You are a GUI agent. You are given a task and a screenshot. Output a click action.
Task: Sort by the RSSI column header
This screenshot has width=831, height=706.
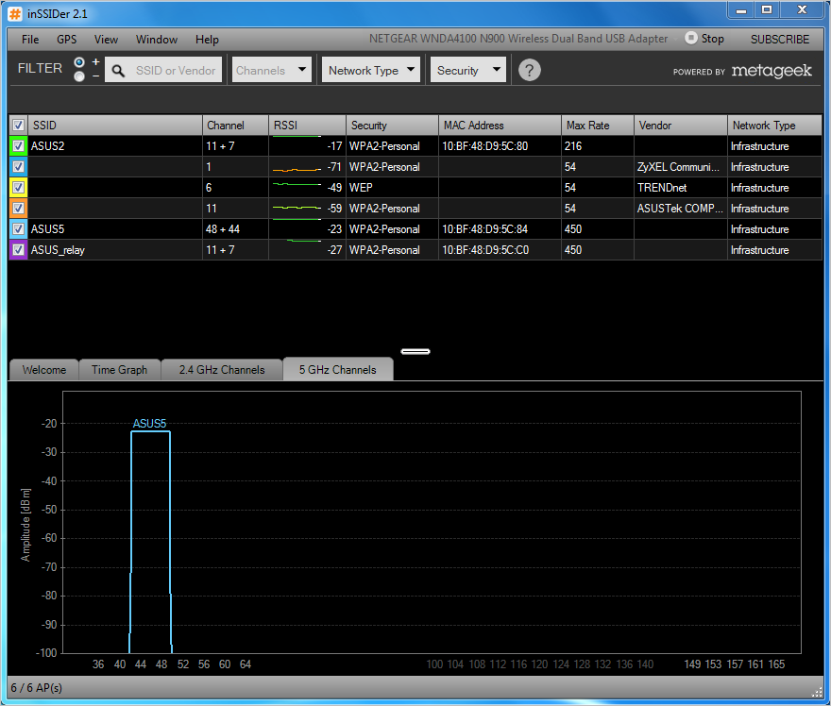[x=308, y=125]
